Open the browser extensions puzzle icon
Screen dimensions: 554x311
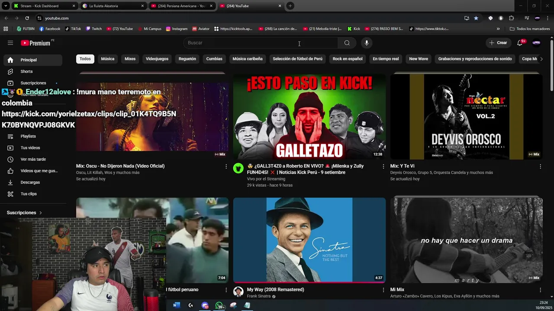tap(511, 18)
